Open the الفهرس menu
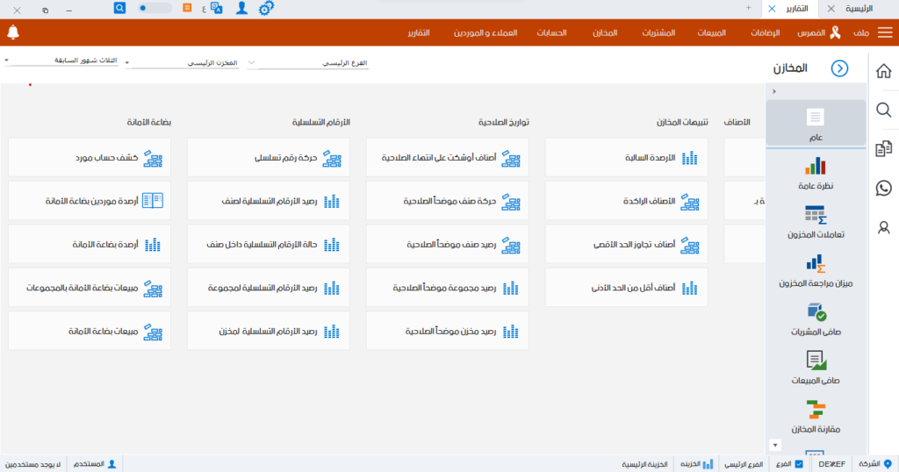The height and width of the screenshot is (472, 899). (x=819, y=32)
